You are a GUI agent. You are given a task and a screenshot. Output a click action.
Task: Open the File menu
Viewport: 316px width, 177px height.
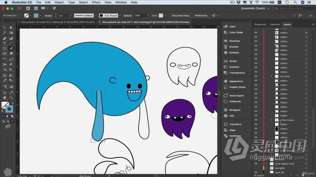[39, 2]
